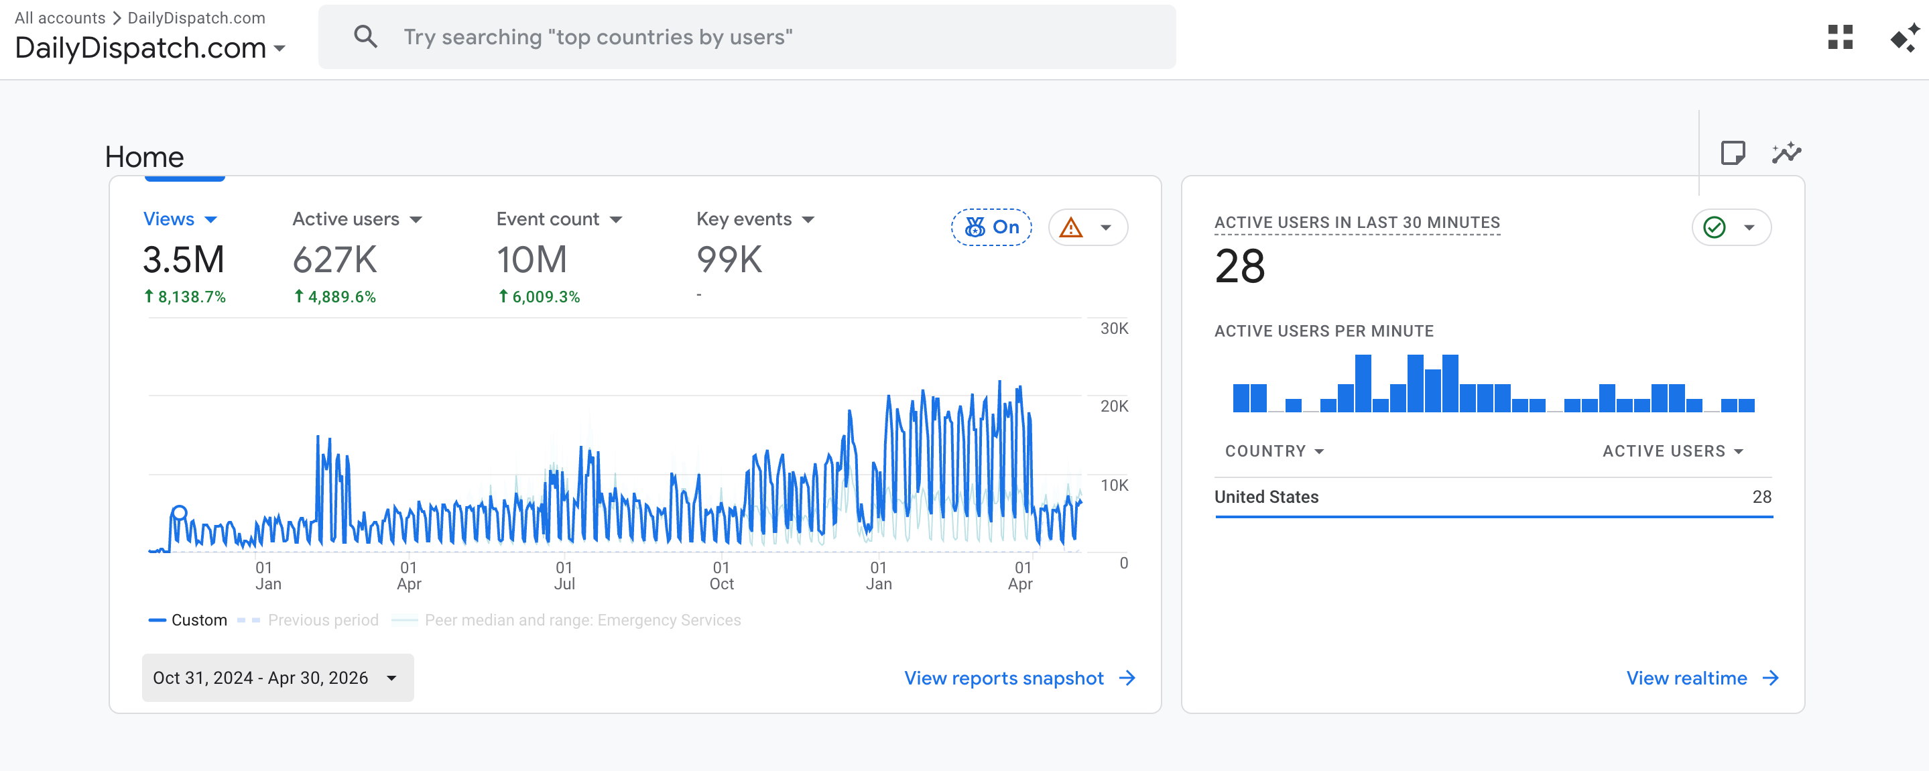The image size is (1929, 771).
Task: Expand the Views metric dropdown
Action: [x=210, y=219]
